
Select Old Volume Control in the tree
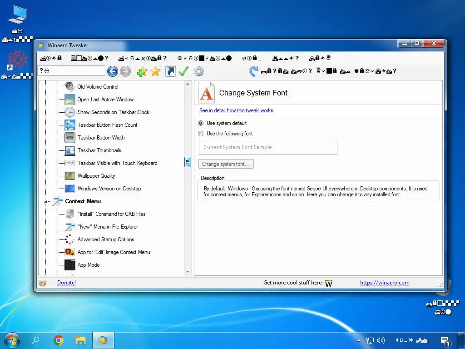98,87
